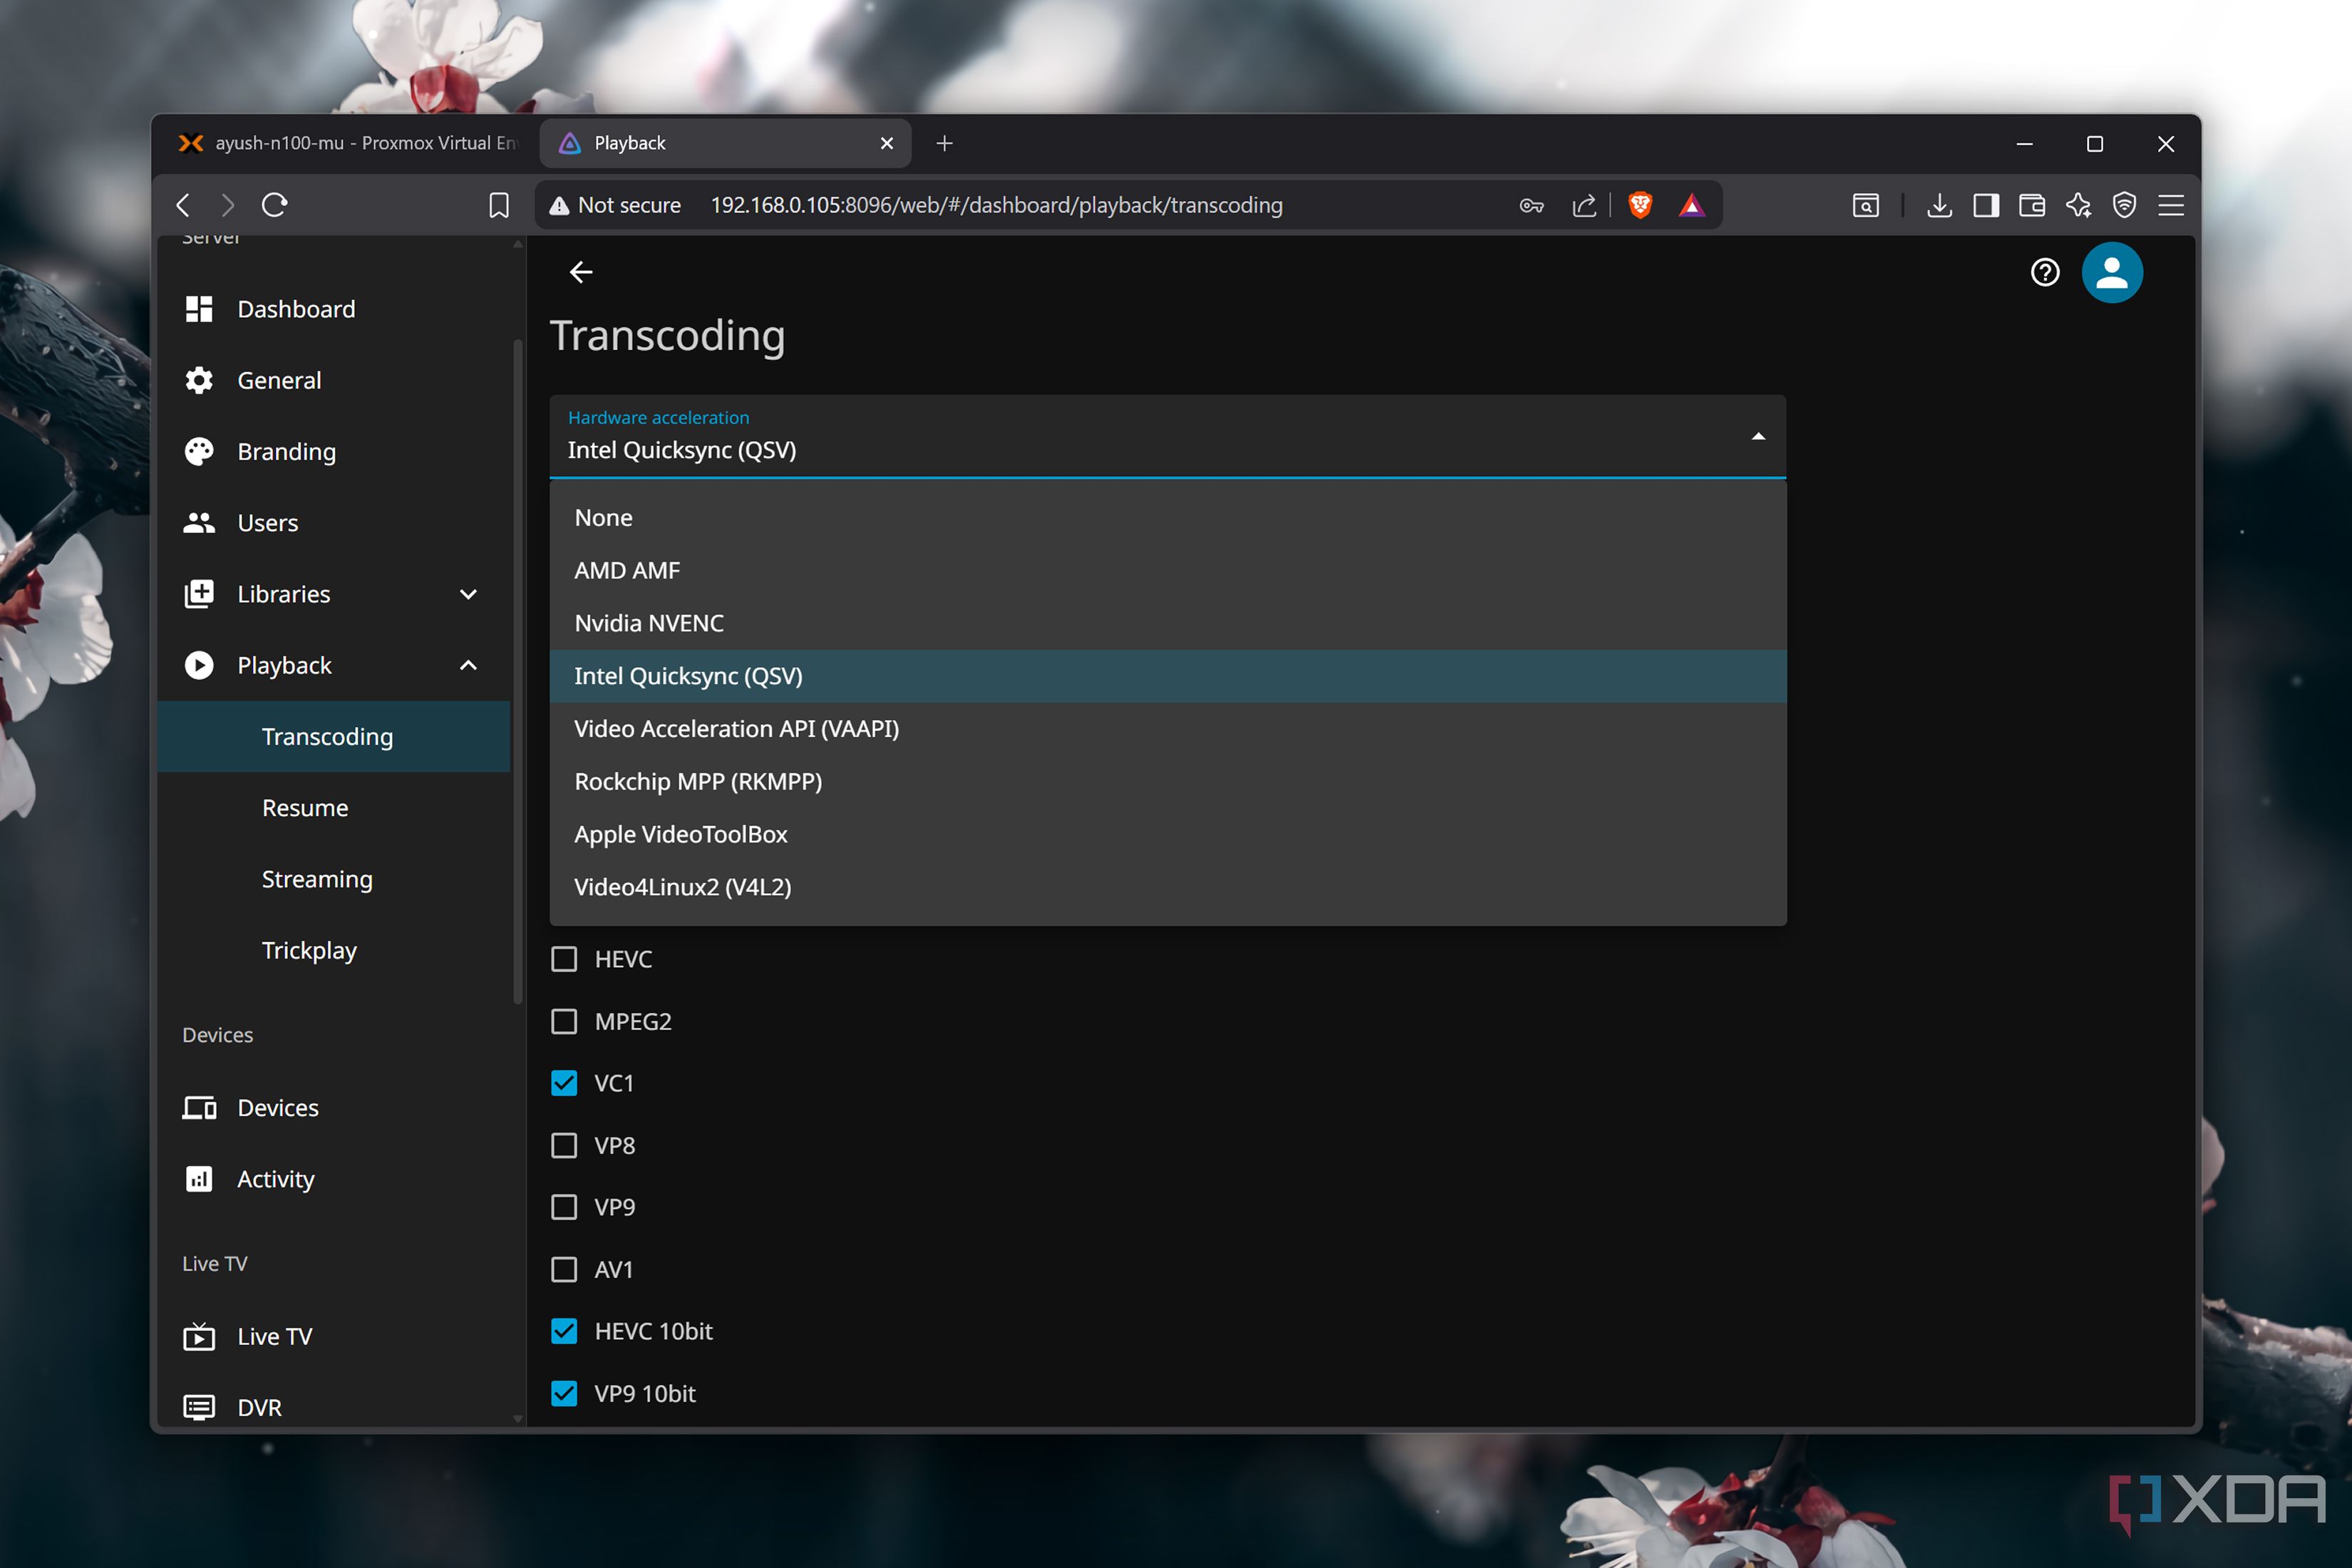Uncheck the HEVC 10bit checkbox
Image resolution: width=2352 pixels, height=1568 pixels.
pos(564,1331)
